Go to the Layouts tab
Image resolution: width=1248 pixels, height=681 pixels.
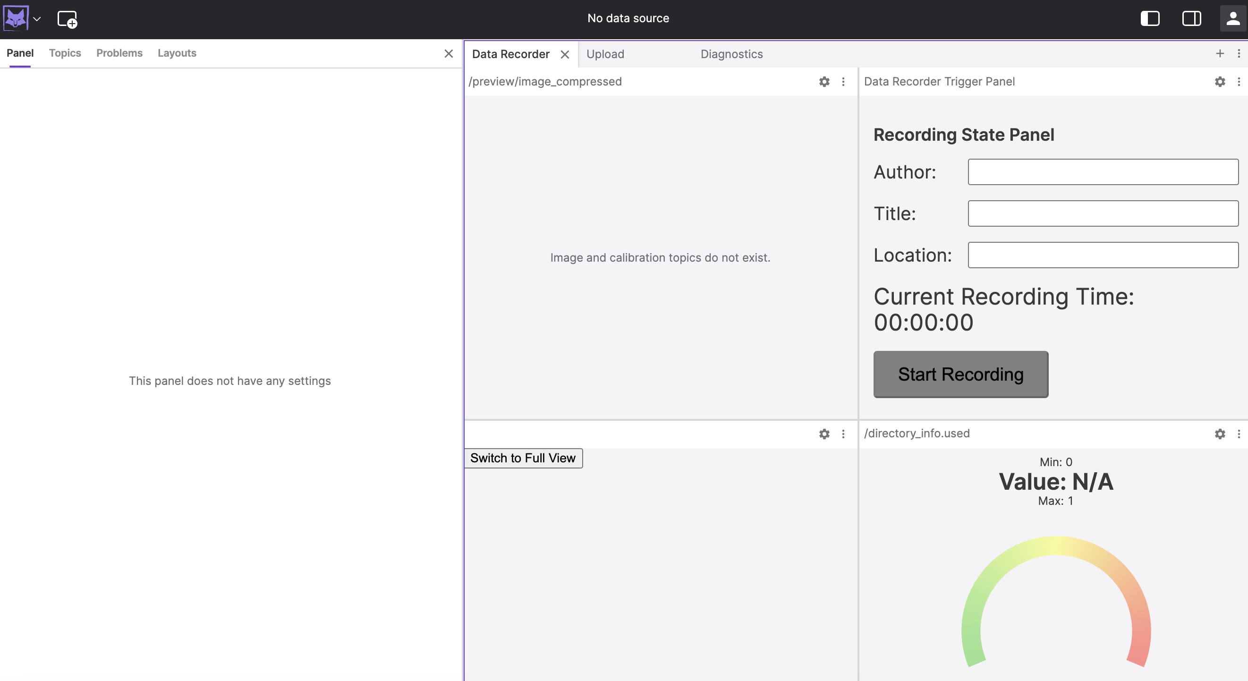(x=177, y=53)
